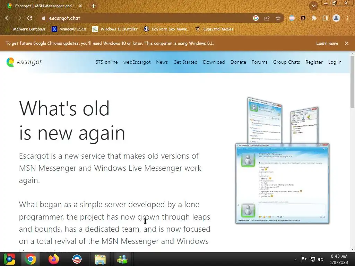Open site info via the padlock icon
The width and height of the screenshot is (355, 266).
[44, 18]
